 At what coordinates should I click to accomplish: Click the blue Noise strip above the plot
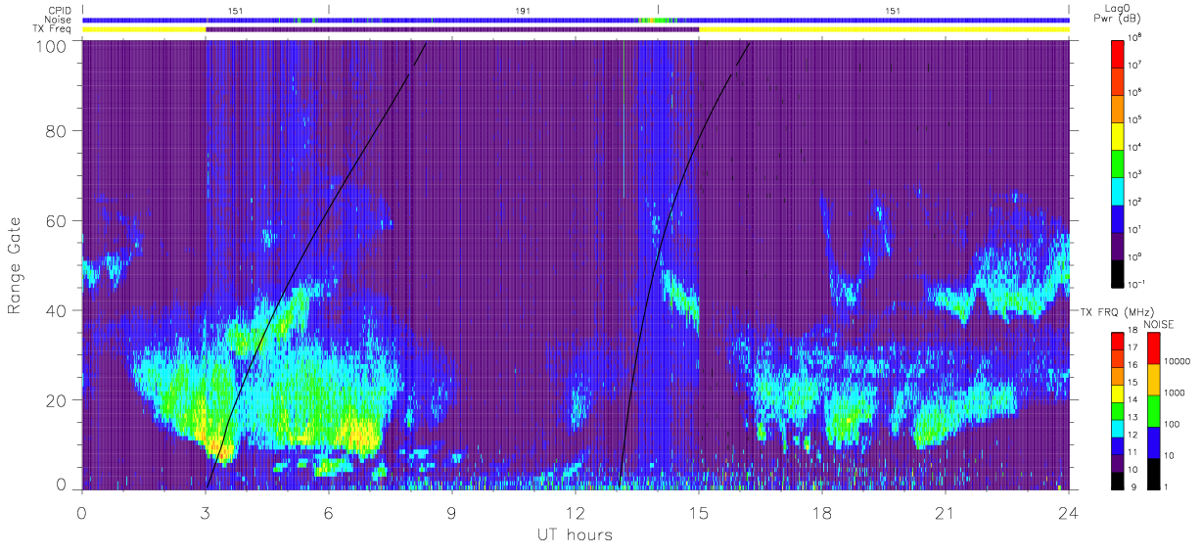pos(576,20)
